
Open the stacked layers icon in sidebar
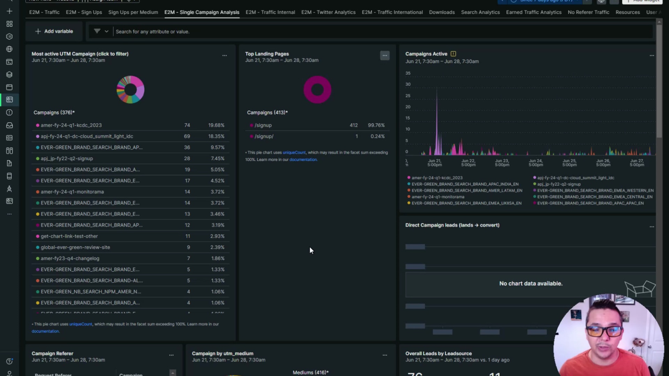9,75
